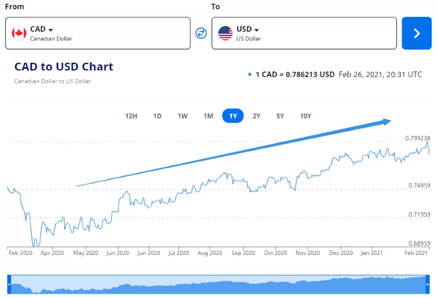Screen dimensions: 437x298
Task: Click the range navigator mini chart
Action: [218, 284]
